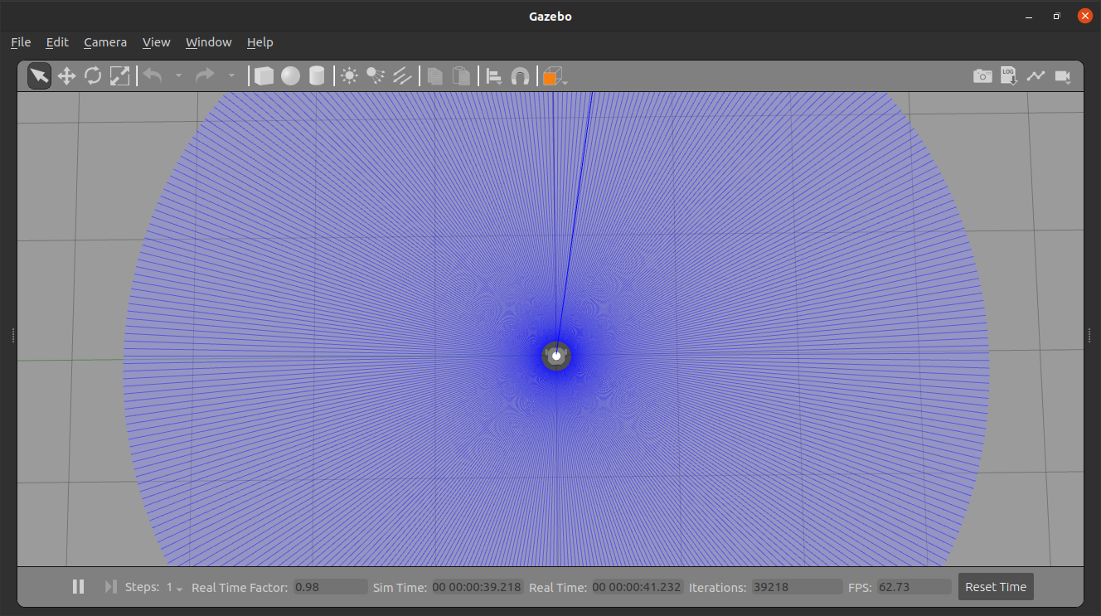Pause the simulation
Screen dimensions: 1101x616
click(78, 587)
